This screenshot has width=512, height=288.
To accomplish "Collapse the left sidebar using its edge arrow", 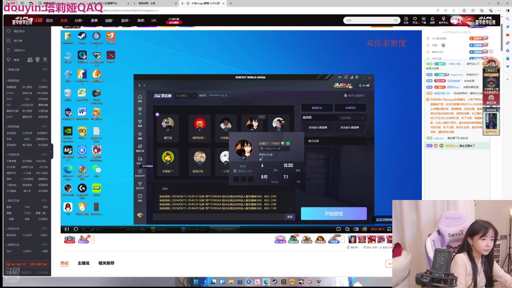I will click(51, 151).
